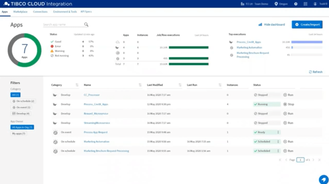329x184 pixels.
Task: Click the search magnifier icon
Action: tap(86, 25)
